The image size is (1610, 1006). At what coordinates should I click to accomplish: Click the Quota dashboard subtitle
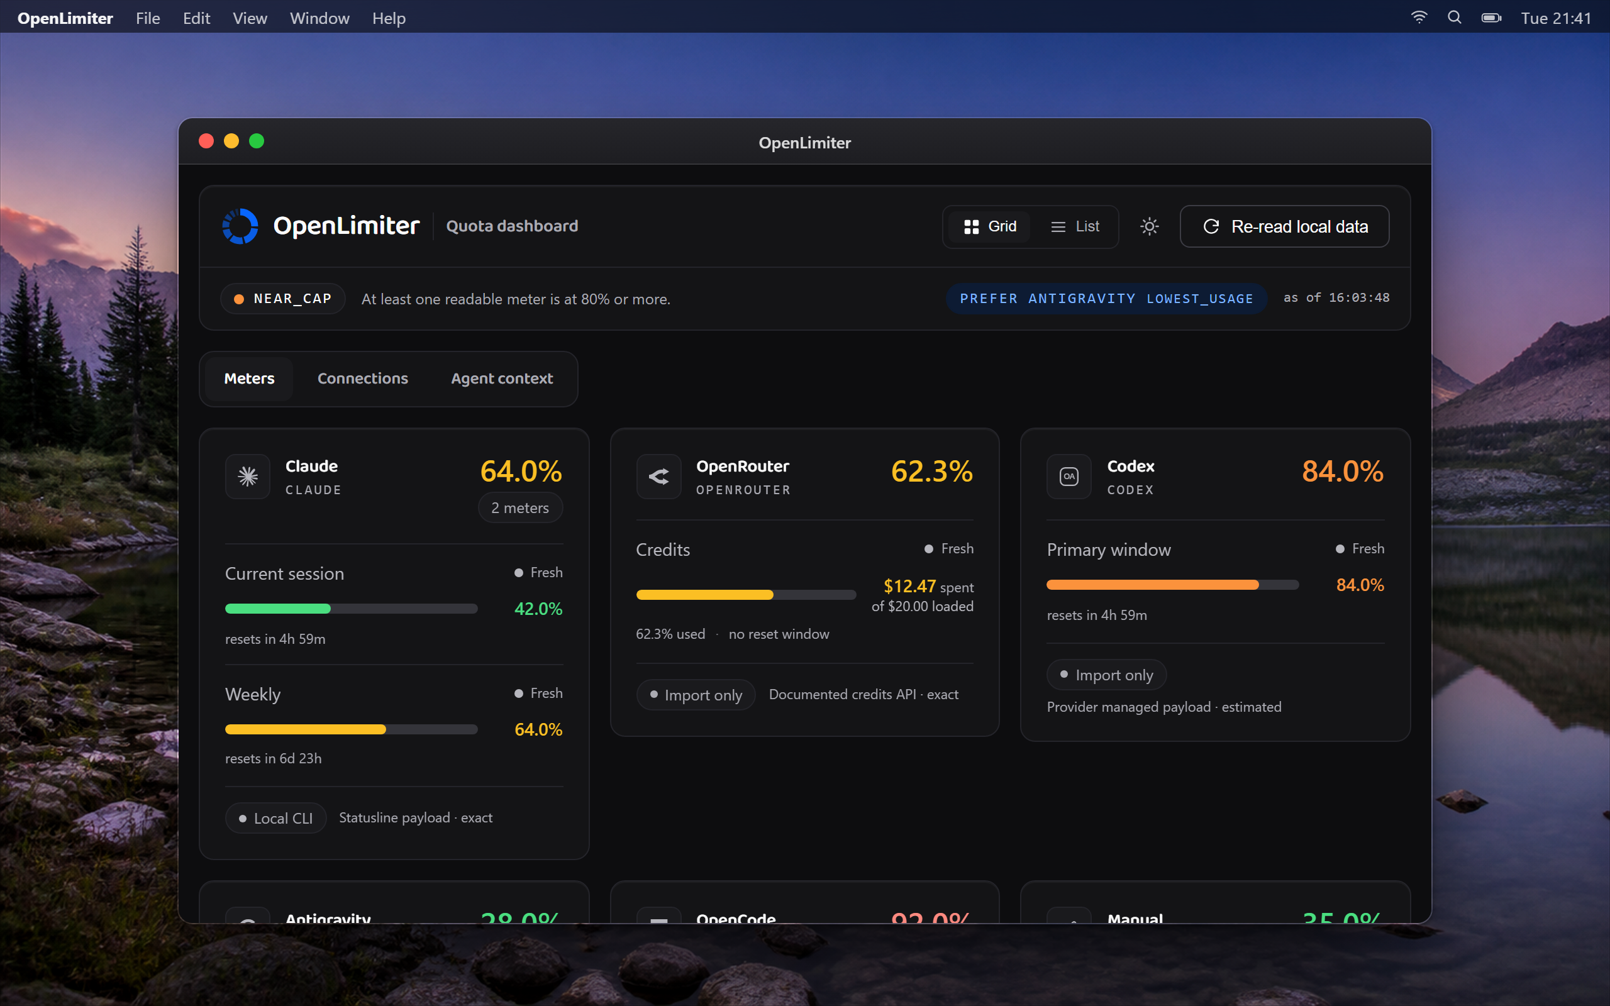tap(511, 226)
